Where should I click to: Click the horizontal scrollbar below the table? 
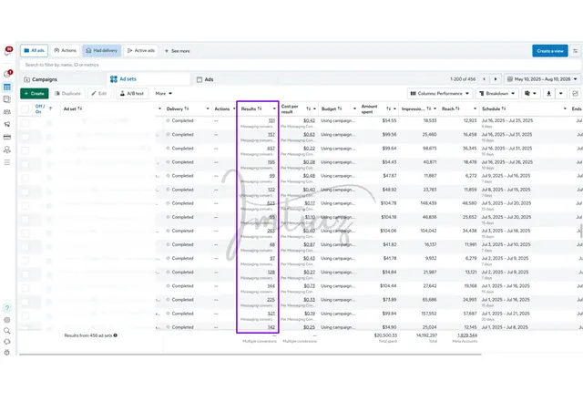pyautogui.click(x=251, y=355)
